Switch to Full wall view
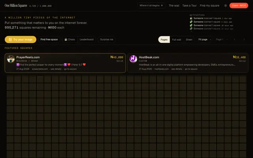 click(x=177, y=39)
